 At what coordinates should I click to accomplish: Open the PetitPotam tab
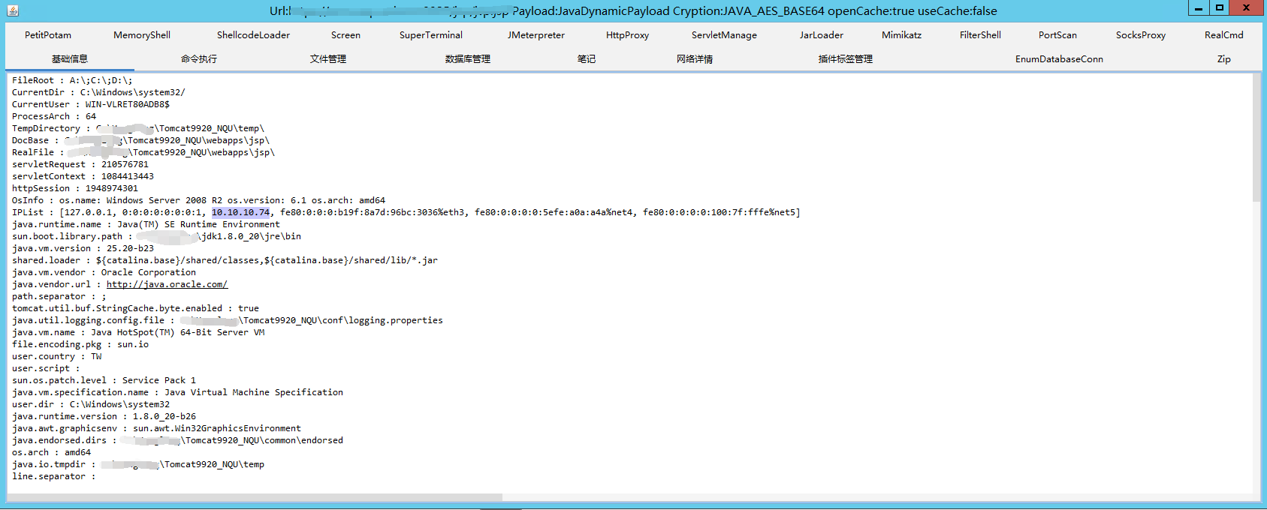[x=48, y=35]
